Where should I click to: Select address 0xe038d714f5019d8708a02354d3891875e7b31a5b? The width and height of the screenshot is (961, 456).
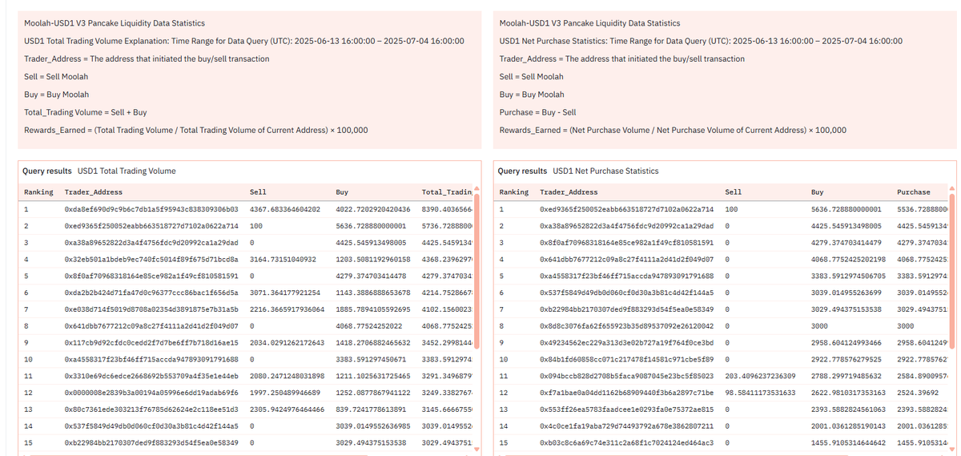151,309
